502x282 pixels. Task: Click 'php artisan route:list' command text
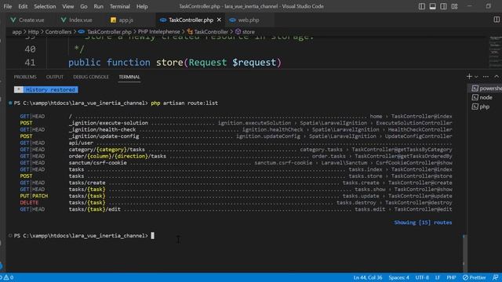pyautogui.click(x=184, y=103)
